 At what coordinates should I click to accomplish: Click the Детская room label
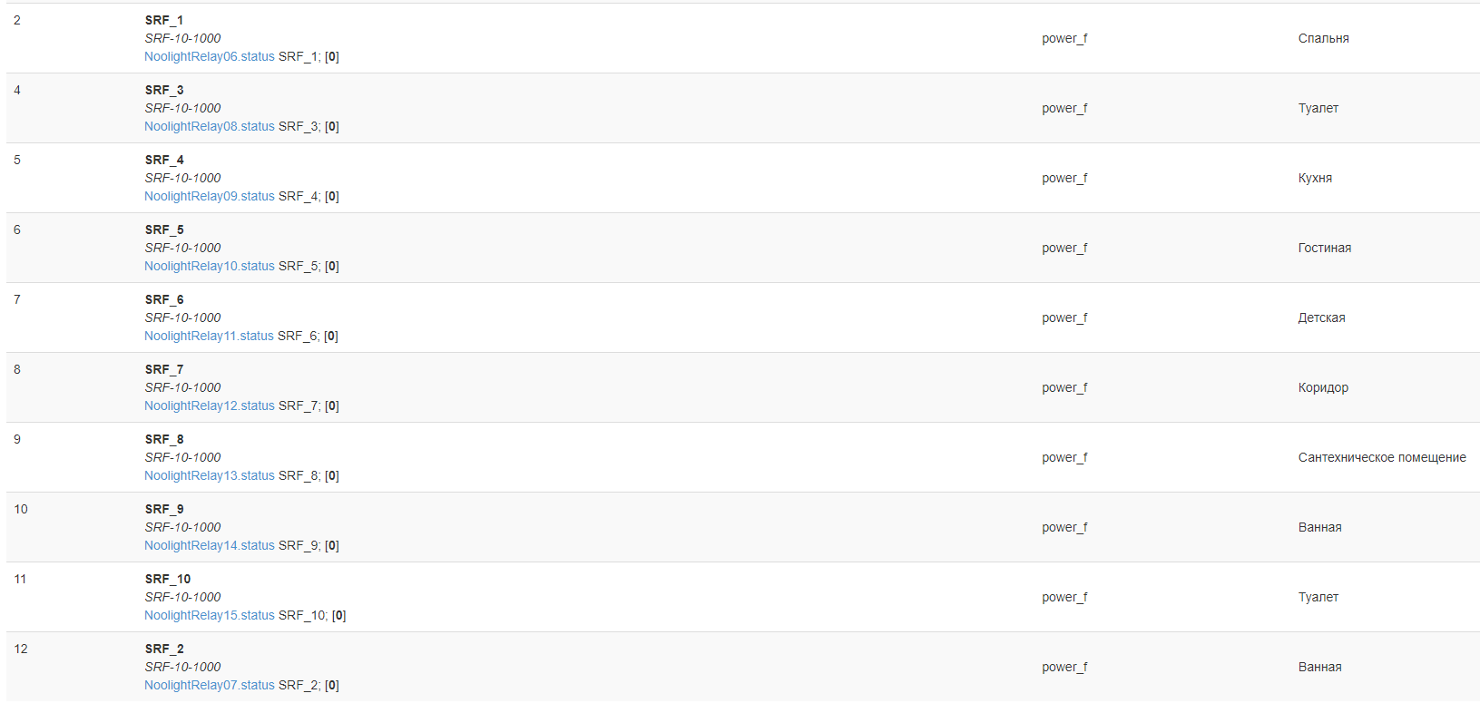[1321, 317]
